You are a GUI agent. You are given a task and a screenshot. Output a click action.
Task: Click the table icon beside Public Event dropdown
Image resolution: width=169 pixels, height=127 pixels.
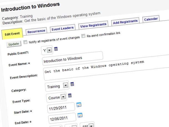pyautogui.click(x=56, y=49)
